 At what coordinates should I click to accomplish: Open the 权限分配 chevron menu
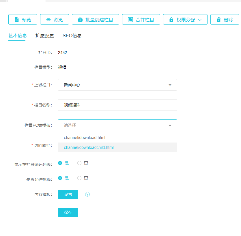(x=199, y=20)
